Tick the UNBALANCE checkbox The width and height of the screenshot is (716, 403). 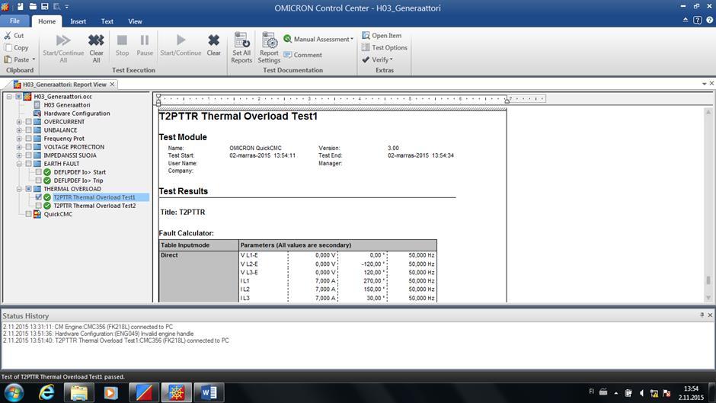28,130
